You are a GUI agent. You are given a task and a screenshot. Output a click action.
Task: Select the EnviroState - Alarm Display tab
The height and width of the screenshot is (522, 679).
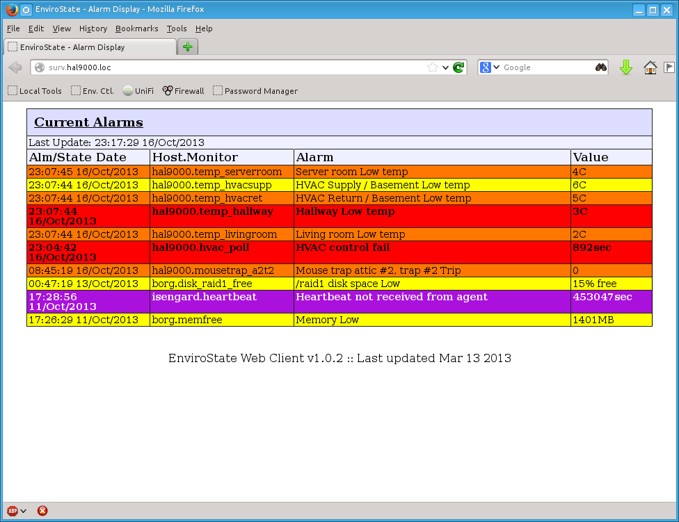pyautogui.click(x=90, y=47)
